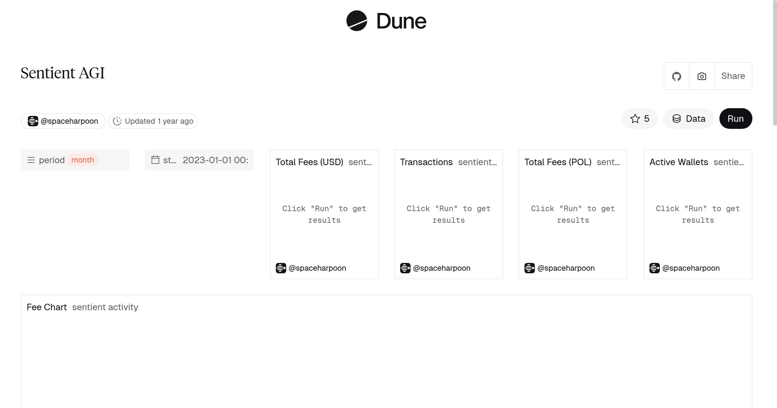Open the GitHub icon button
Viewport: 777px width, 408px height.
676,76
